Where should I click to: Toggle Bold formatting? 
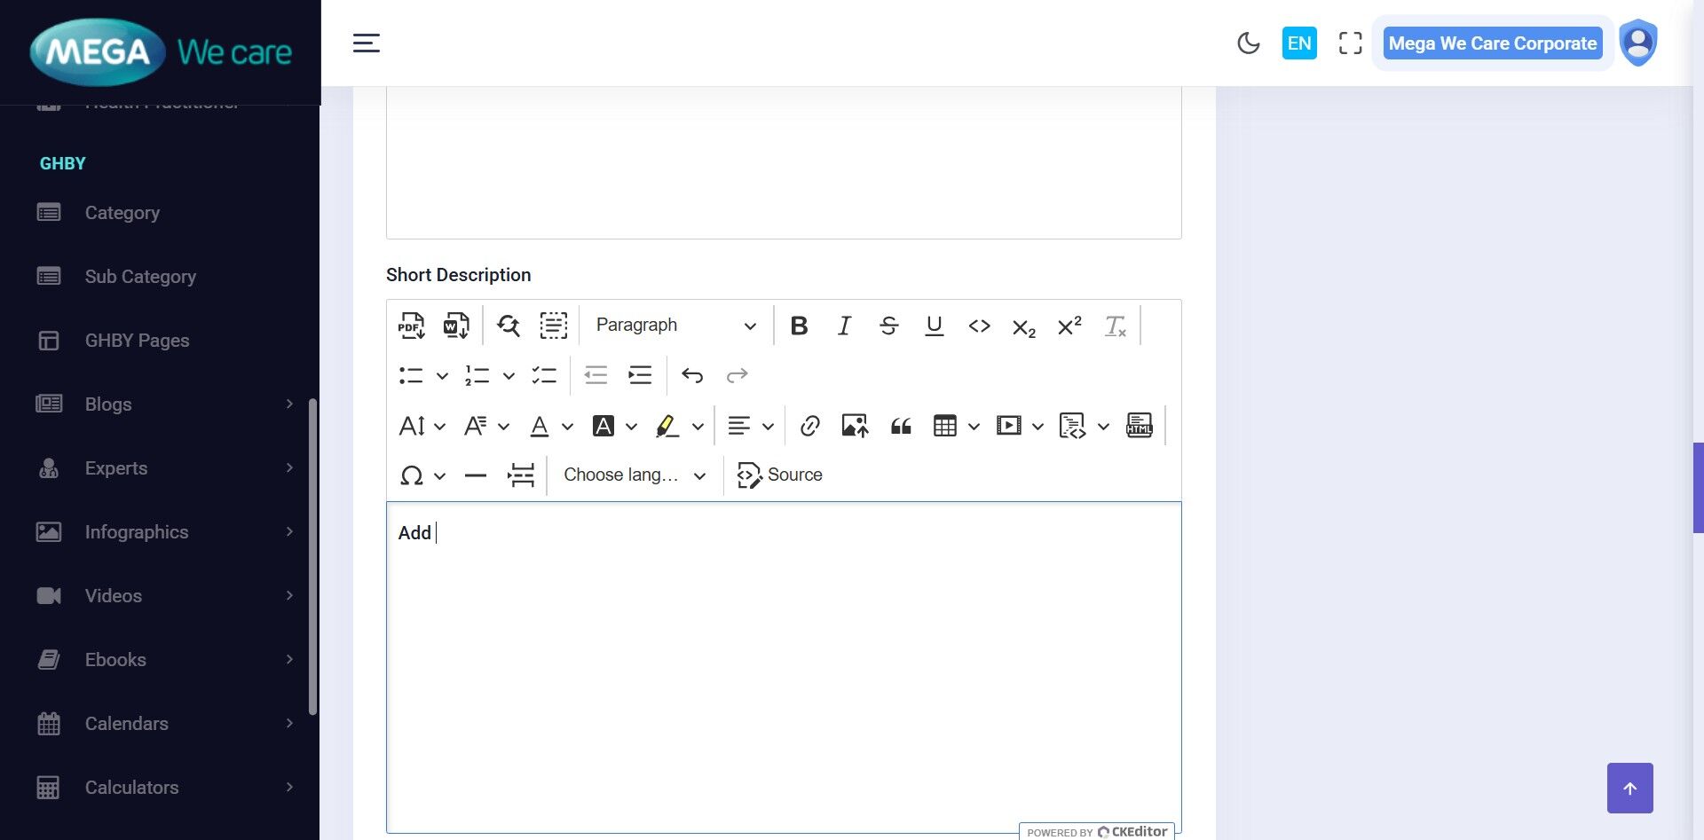click(799, 326)
